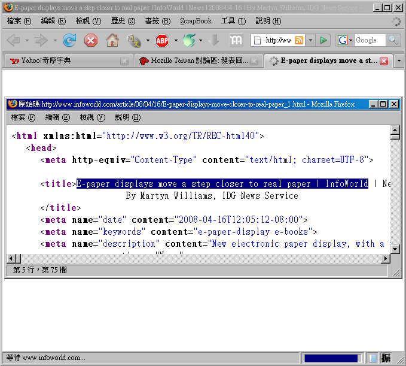Click the 第 5 行，第 75 欄 status text
The image size is (406, 366).
pyautogui.click(x=40, y=270)
